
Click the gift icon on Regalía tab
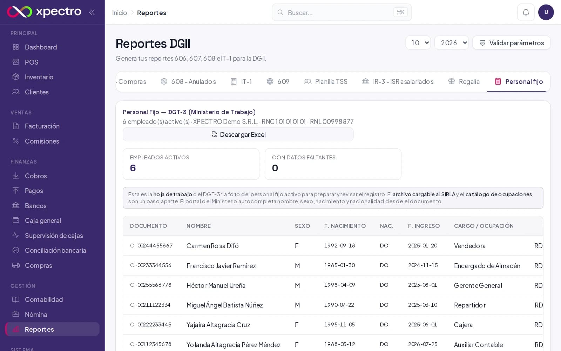(452, 81)
